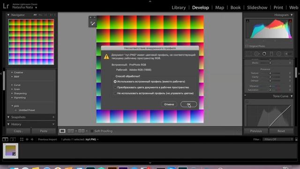Toggle the Tone Curve panel switch
300x169 pixels.
245,95
